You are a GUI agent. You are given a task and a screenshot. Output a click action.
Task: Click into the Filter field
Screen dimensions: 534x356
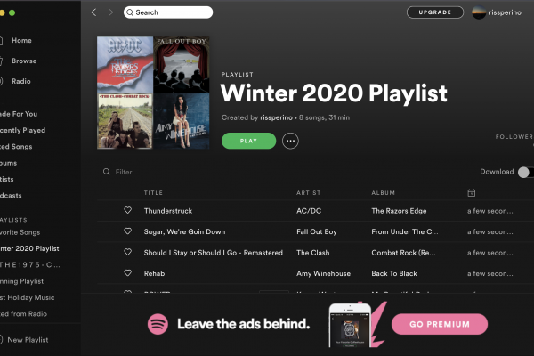click(x=124, y=172)
